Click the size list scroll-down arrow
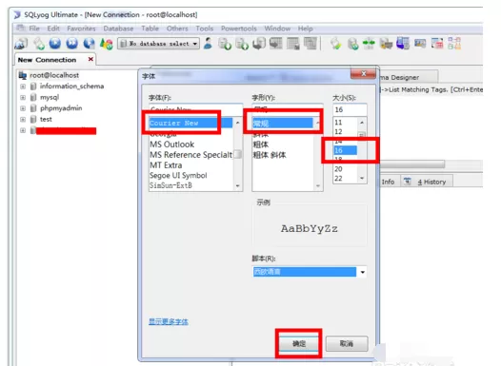Screen dimensions: 501x366 (362, 178)
